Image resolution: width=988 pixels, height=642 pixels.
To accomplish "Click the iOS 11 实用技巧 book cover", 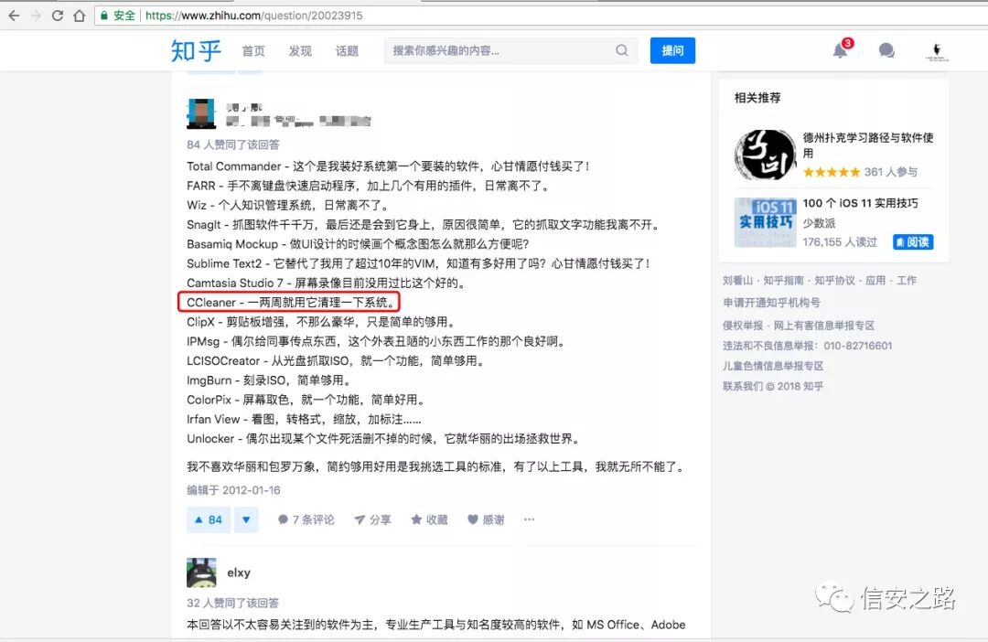I will (x=766, y=222).
